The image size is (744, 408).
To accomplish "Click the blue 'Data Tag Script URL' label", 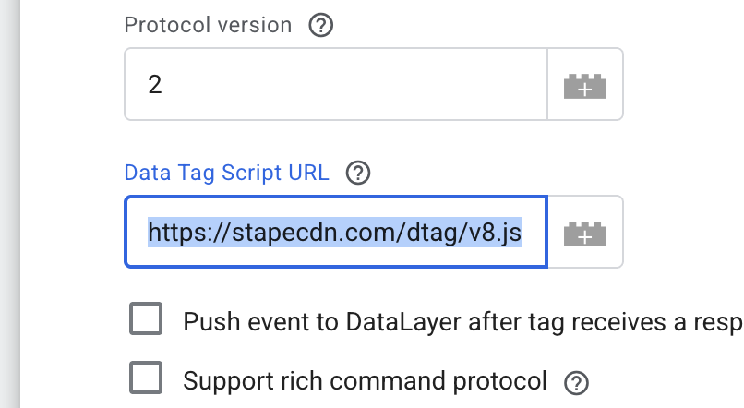I will [226, 173].
